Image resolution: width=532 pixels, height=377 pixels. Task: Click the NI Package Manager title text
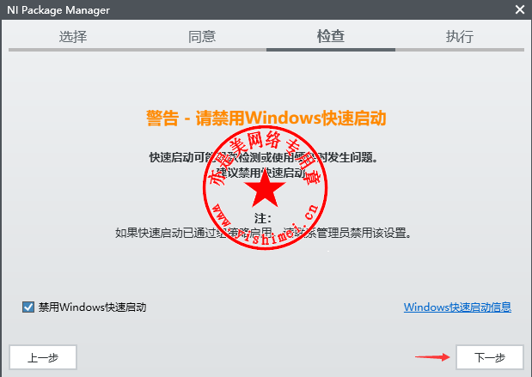tap(58, 9)
